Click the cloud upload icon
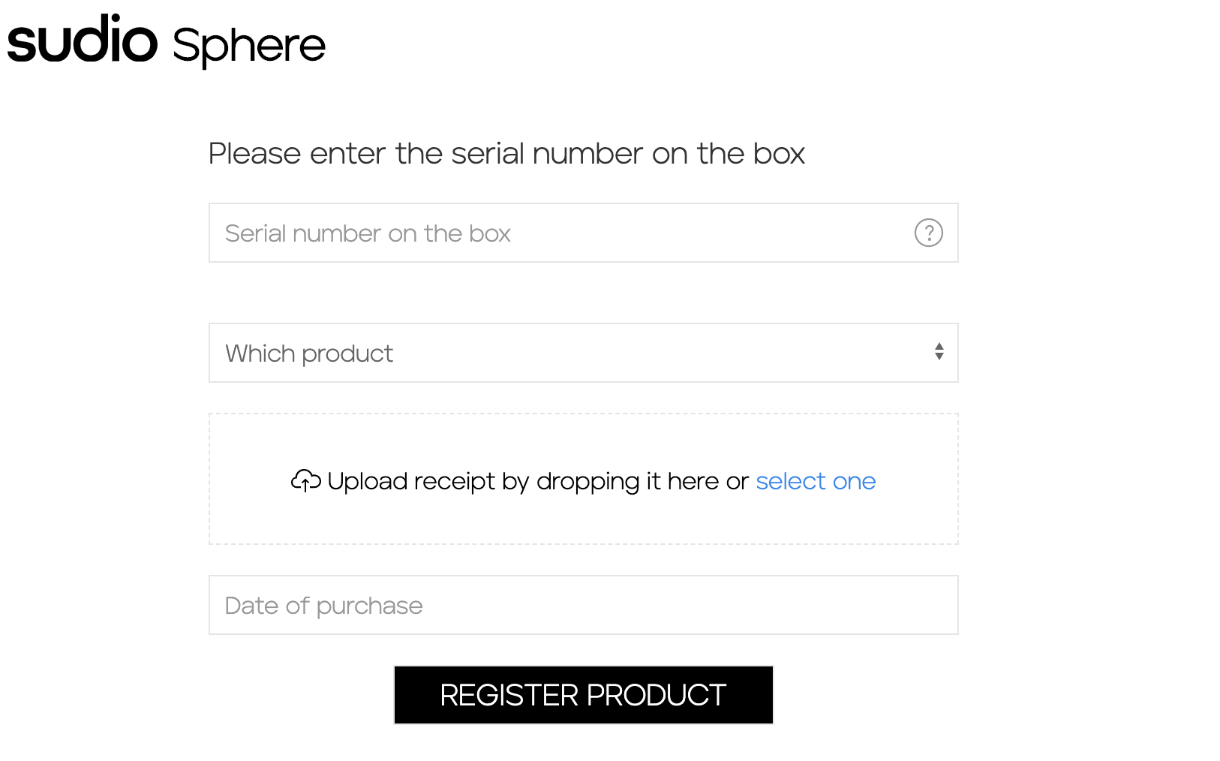1220x761 pixels. [305, 480]
